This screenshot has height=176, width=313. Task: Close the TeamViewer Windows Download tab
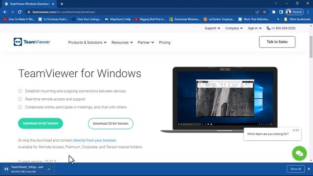tap(53, 4)
